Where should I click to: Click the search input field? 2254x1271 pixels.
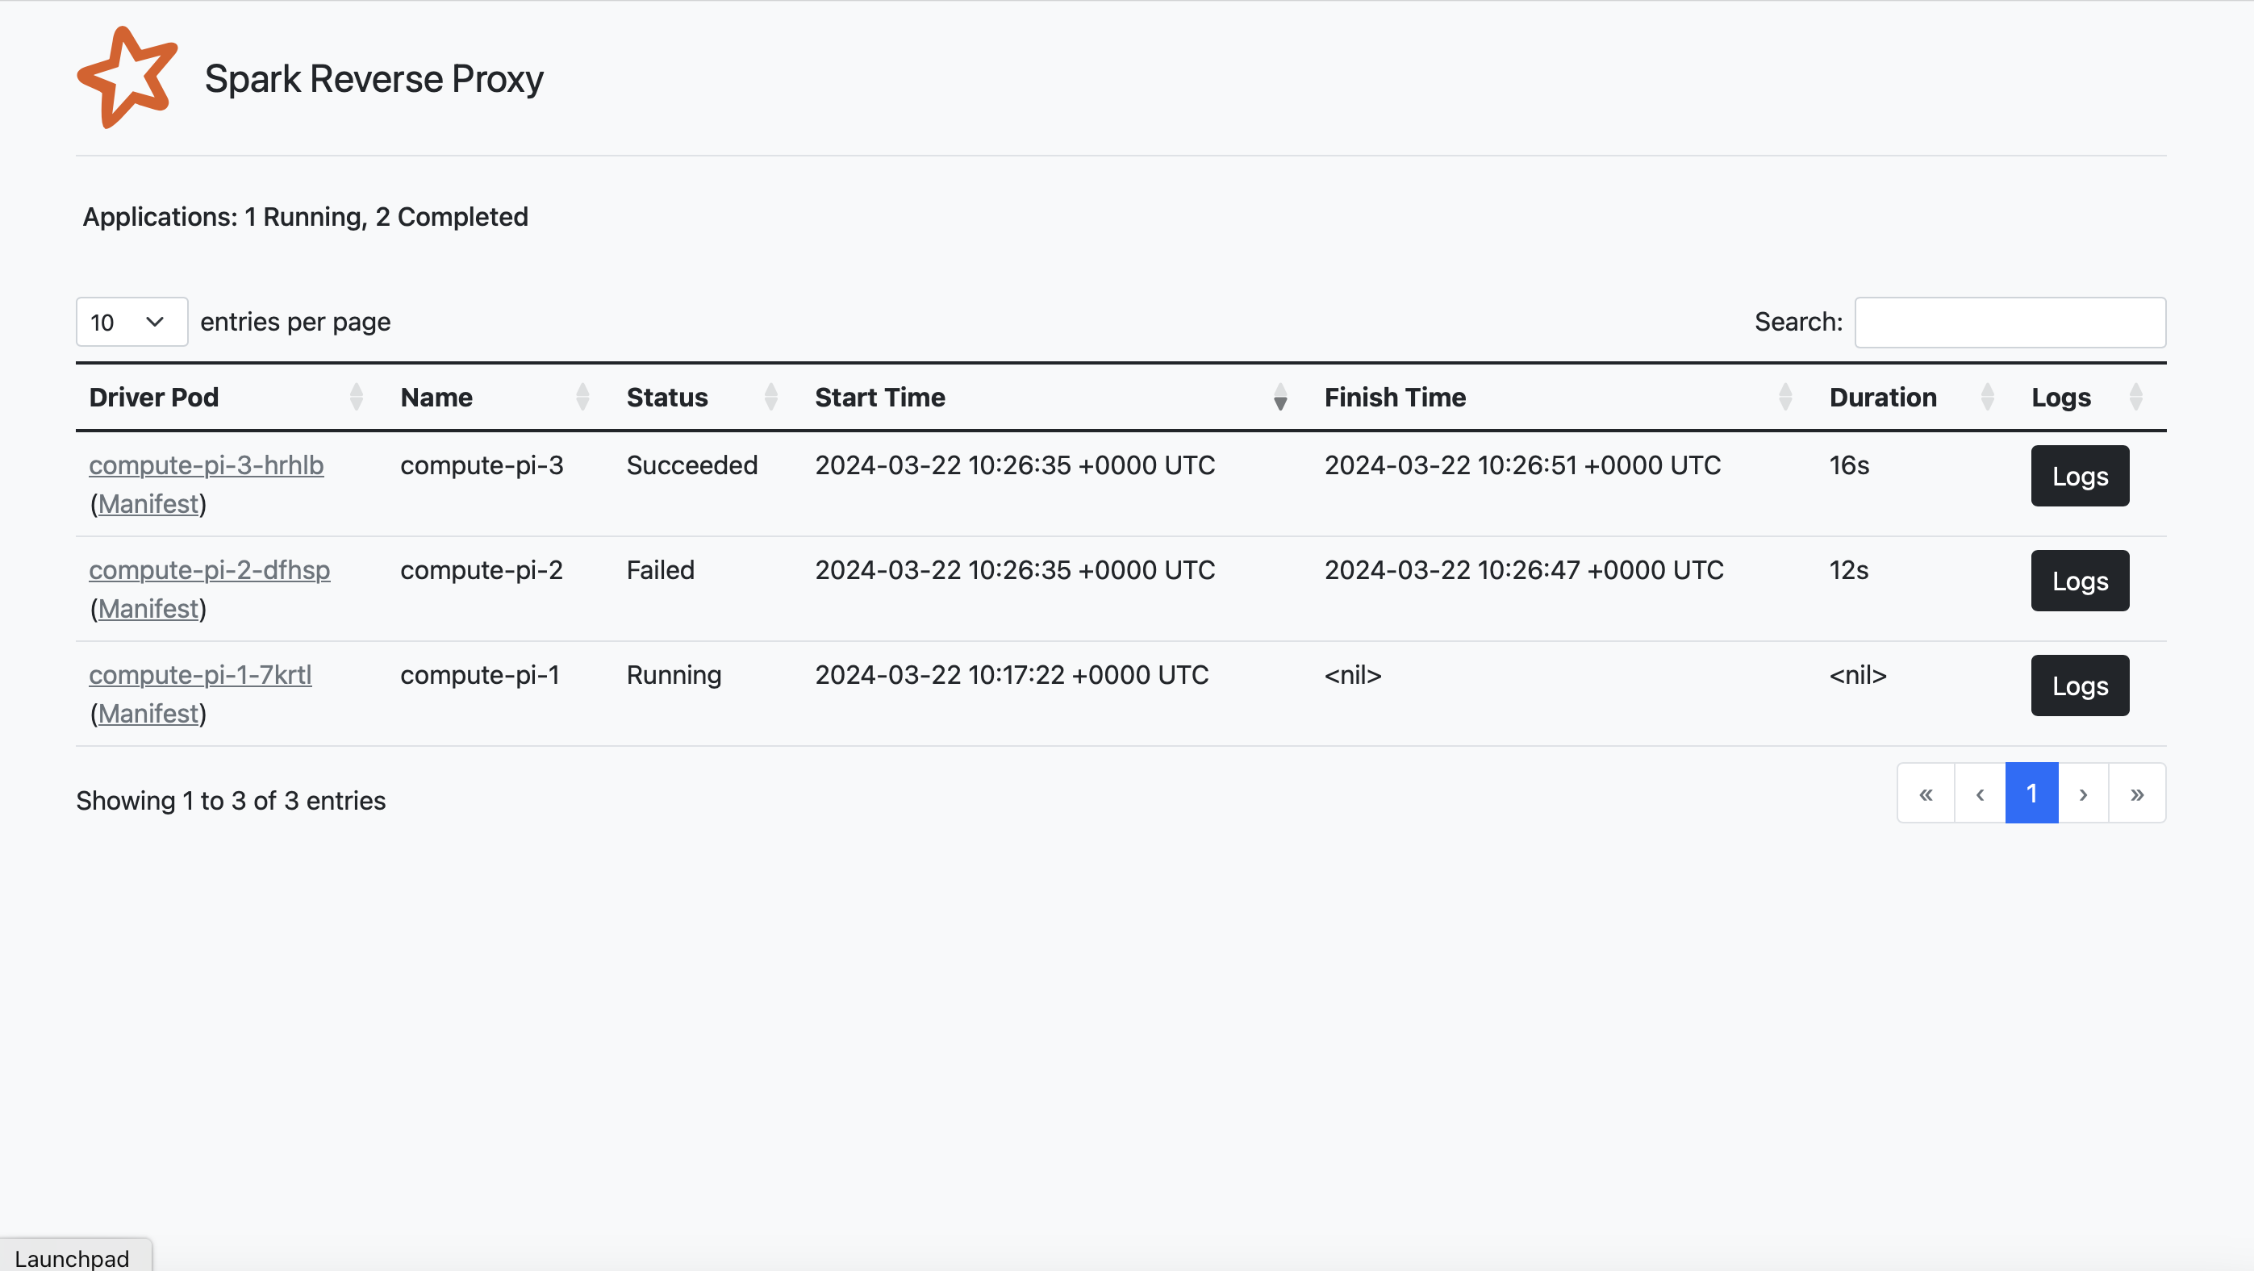tap(2010, 322)
